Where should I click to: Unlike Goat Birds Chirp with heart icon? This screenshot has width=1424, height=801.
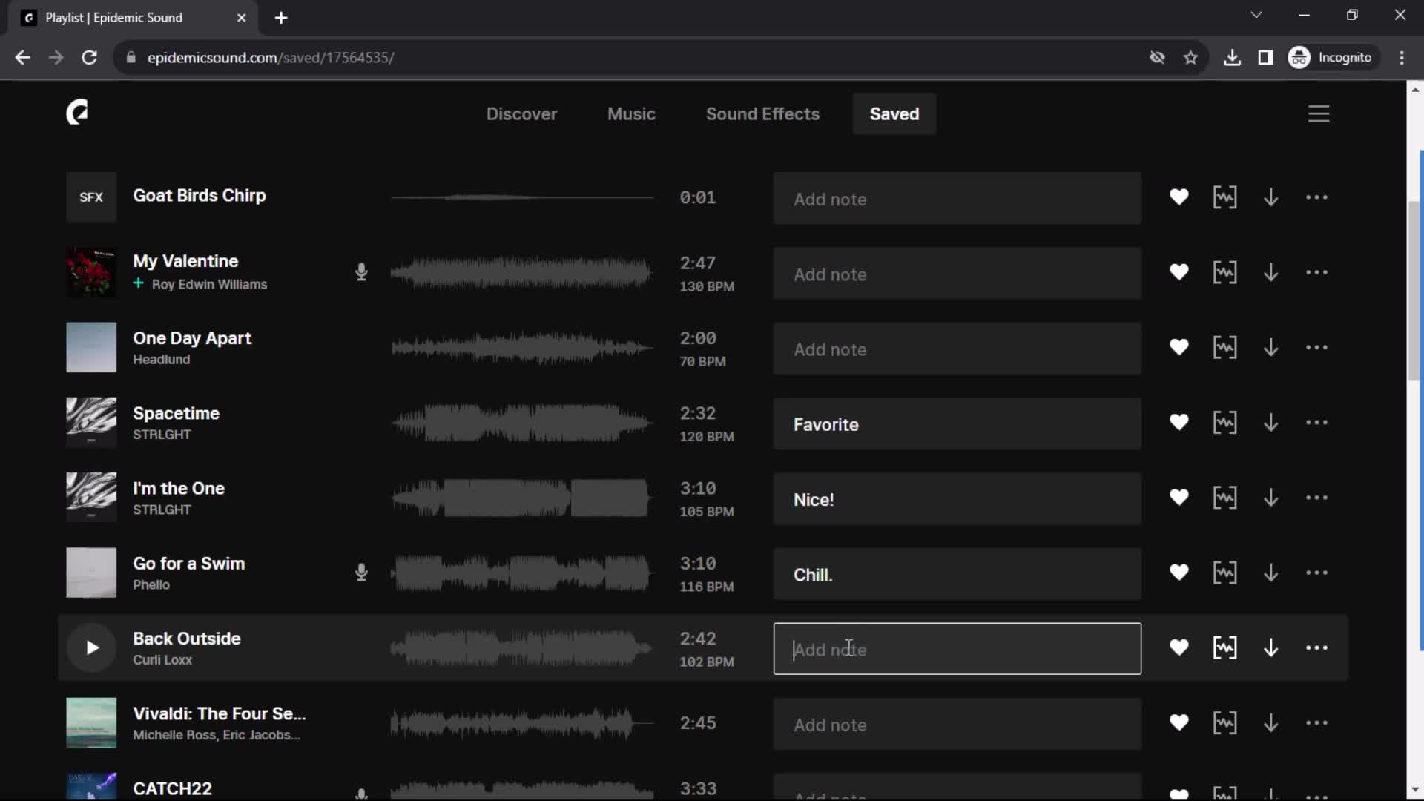pos(1179,197)
